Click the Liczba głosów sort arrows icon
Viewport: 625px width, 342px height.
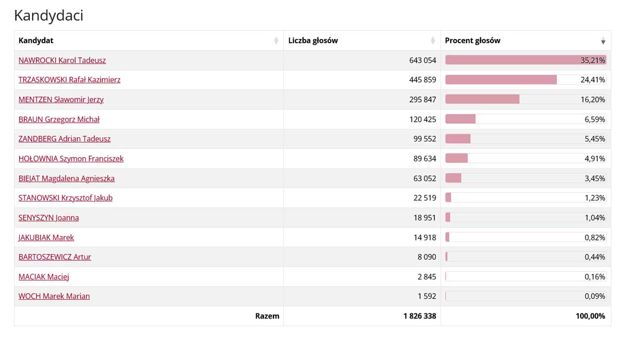pos(433,41)
